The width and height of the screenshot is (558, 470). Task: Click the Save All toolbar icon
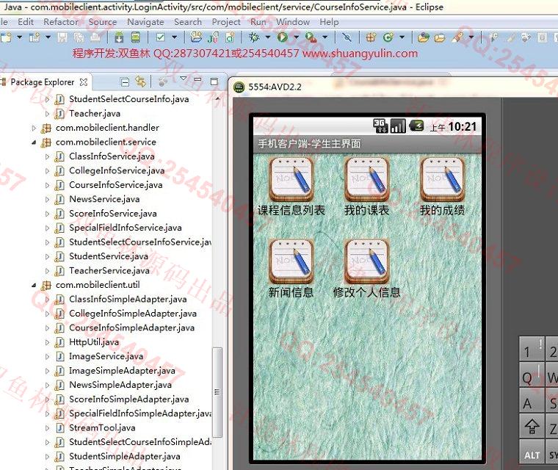tap(79, 37)
